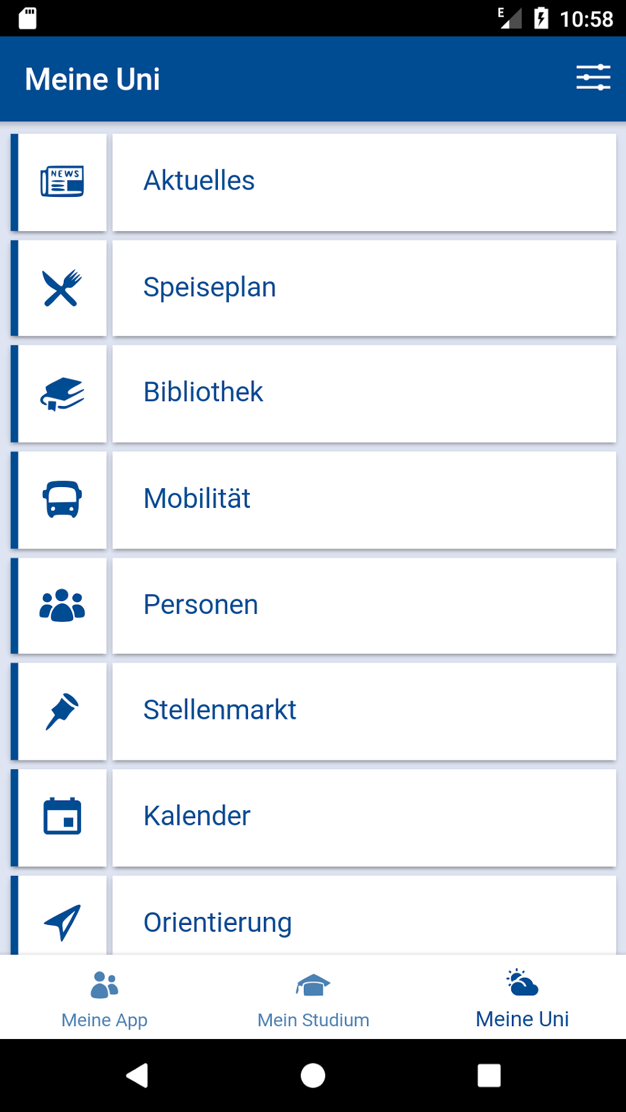The width and height of the screenshot is (626, 1112).
Task: Select the Meine Uni bottom tab
Action: tap(522, 998)
